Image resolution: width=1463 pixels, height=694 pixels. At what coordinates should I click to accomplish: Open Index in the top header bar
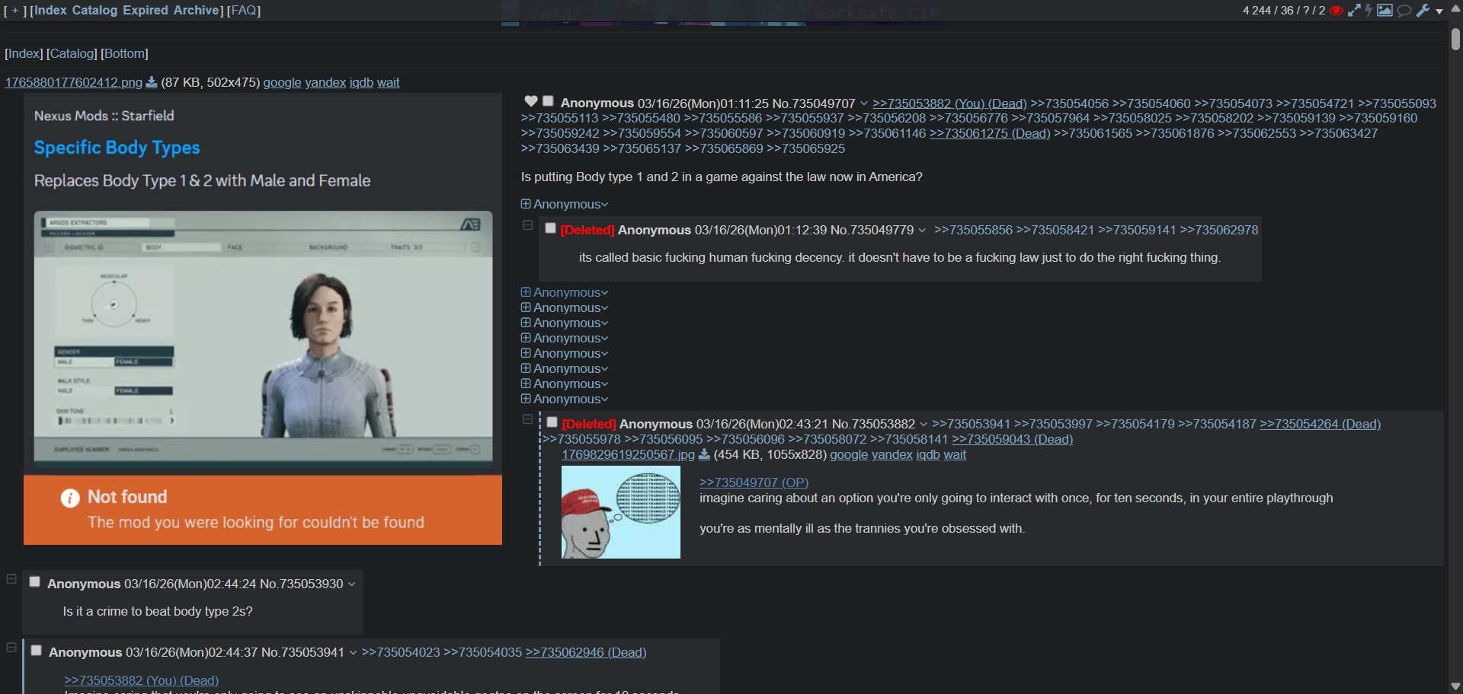(x=50, y=11)
